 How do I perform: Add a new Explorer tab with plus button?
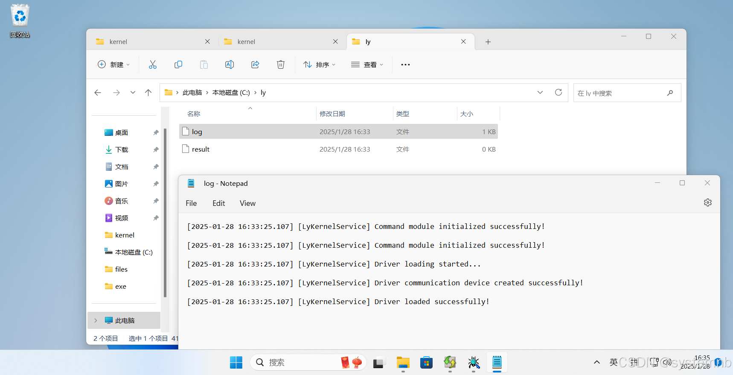tap(488, 42)
